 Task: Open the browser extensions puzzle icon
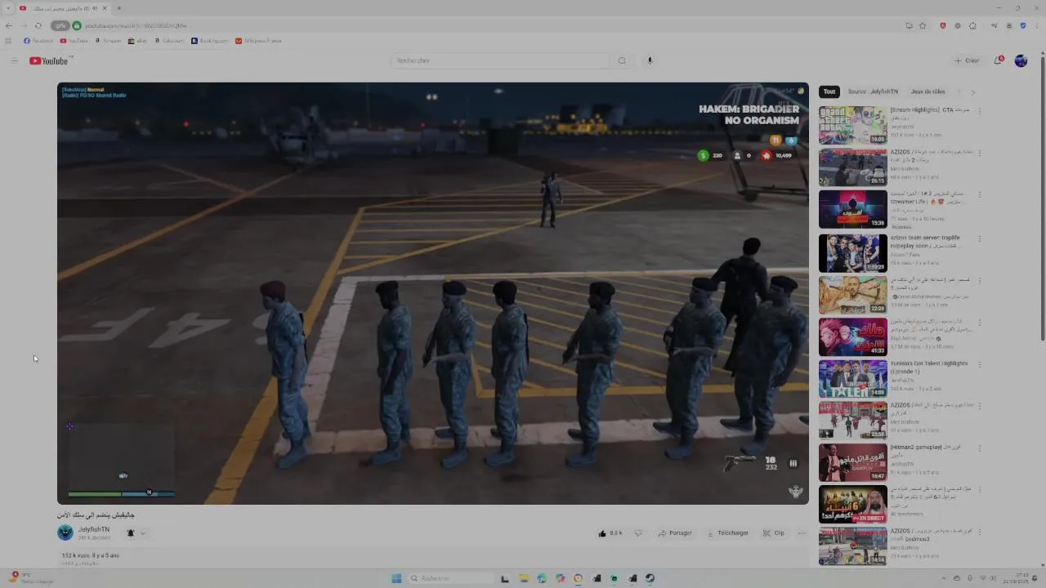click(x=972, y=25)
